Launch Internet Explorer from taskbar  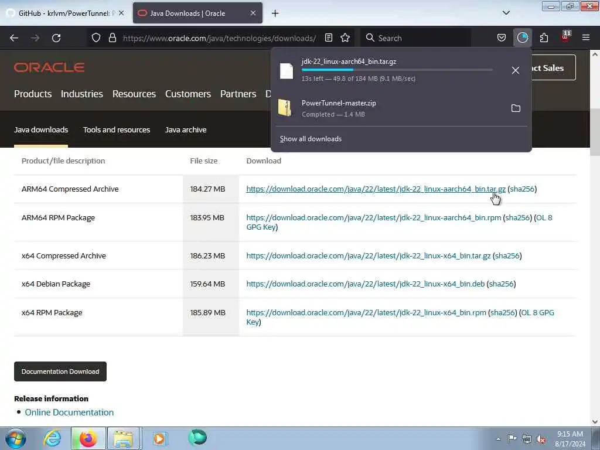[52, 438]
